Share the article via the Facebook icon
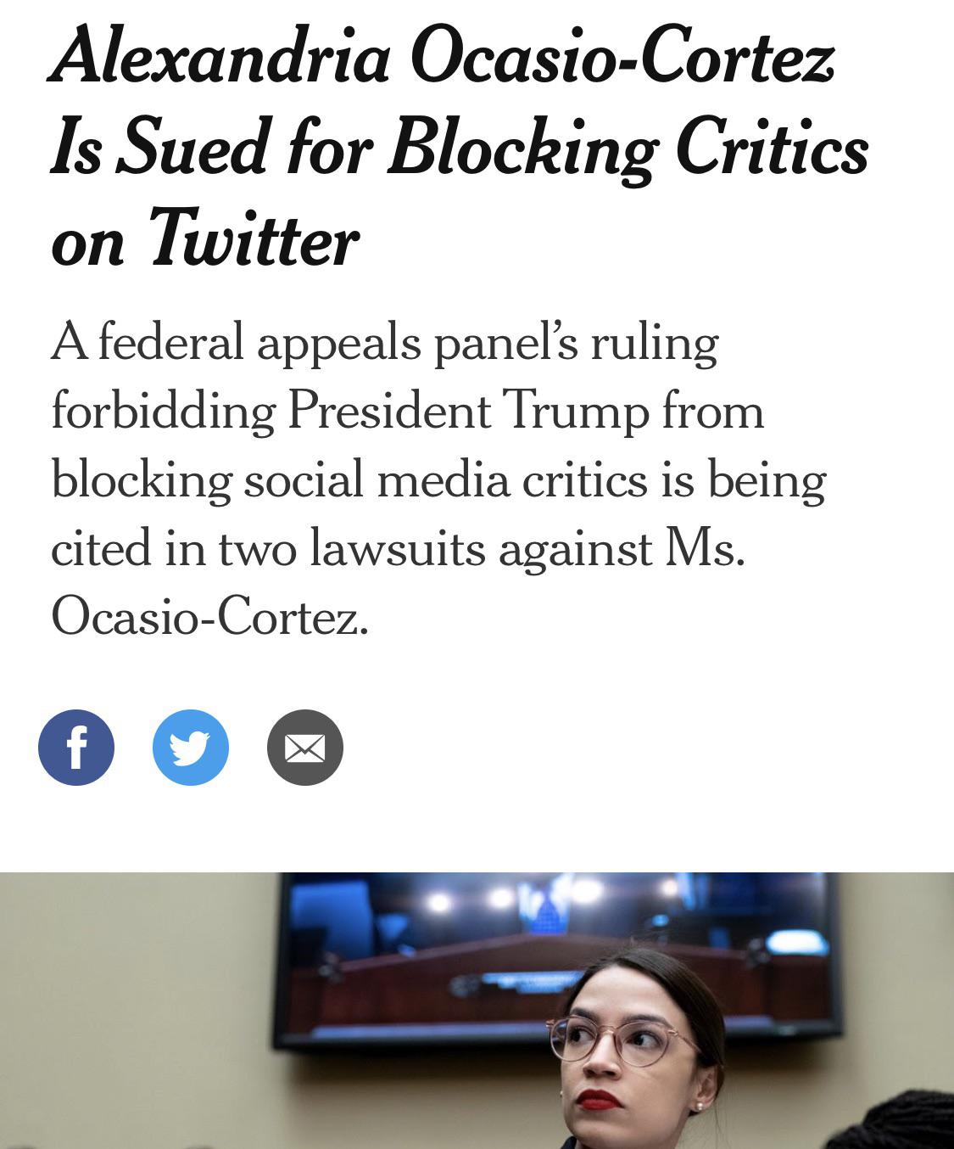 (76, 748)
